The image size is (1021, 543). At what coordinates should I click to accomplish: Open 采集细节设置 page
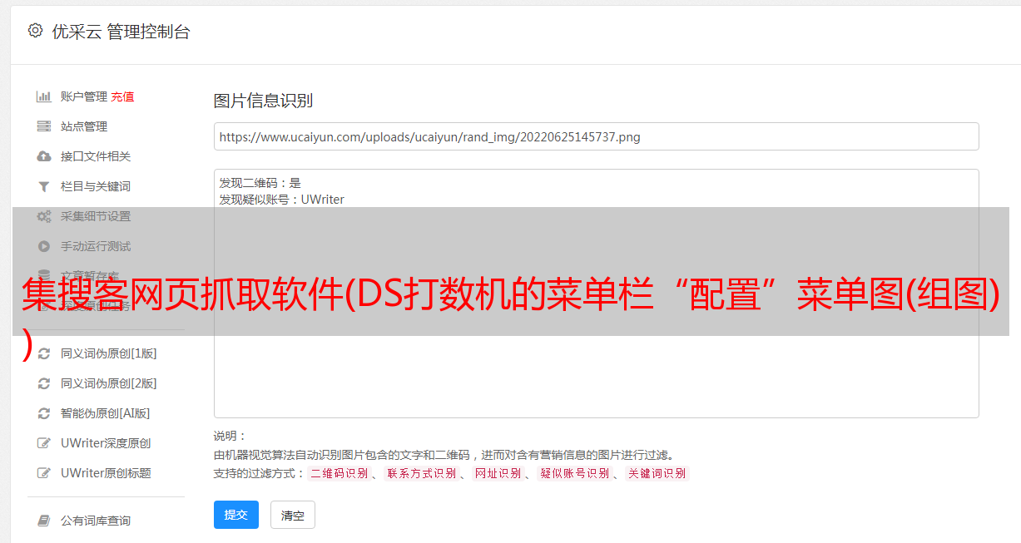pos(96,216)
